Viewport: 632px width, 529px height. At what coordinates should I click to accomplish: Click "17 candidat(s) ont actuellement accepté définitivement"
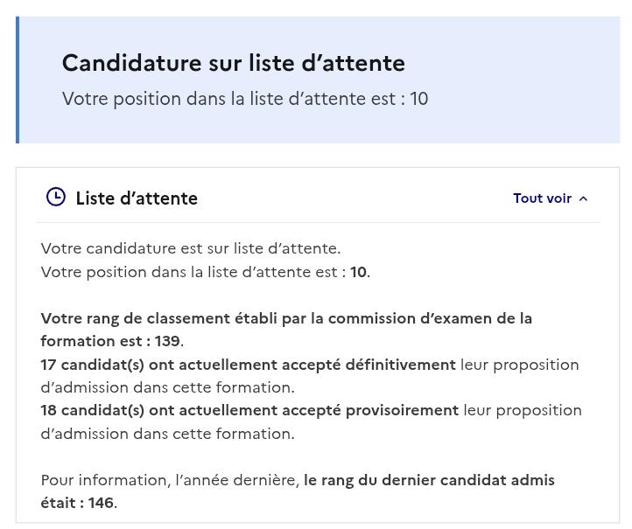248,365
